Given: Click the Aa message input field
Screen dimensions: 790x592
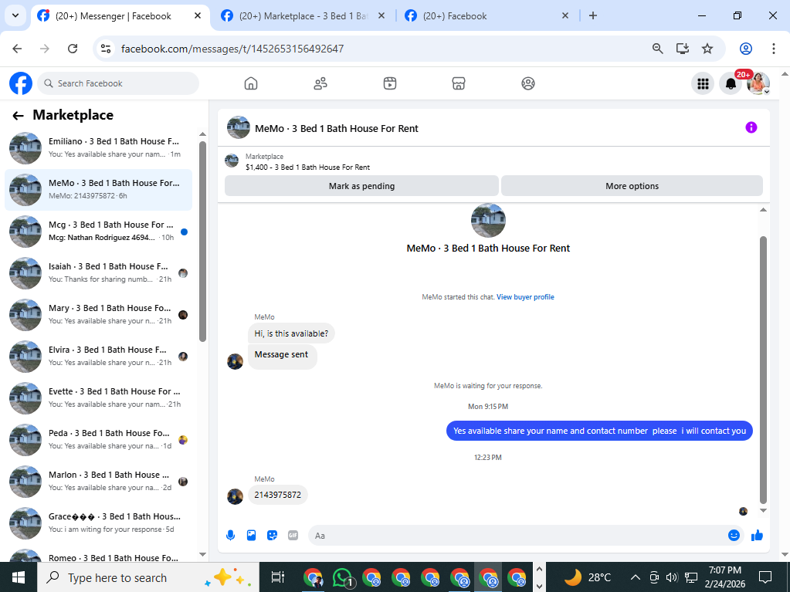Looking at the screenshot, I should tap(519, 536).
